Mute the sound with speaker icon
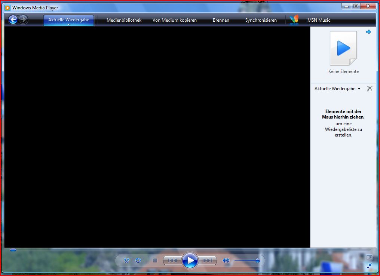The height and width of the screenshot is (276, 380). (x=226, y=261)
